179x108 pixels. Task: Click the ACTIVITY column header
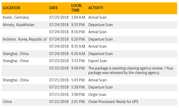click(96, 8)
